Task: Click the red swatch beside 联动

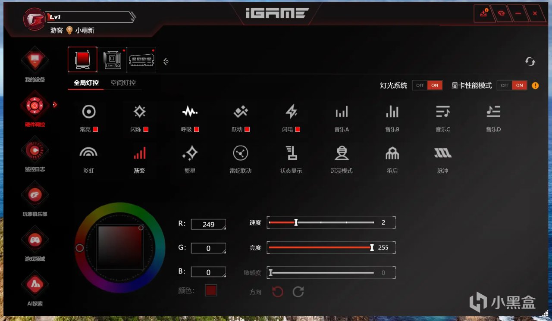Action: click(247, 129)
